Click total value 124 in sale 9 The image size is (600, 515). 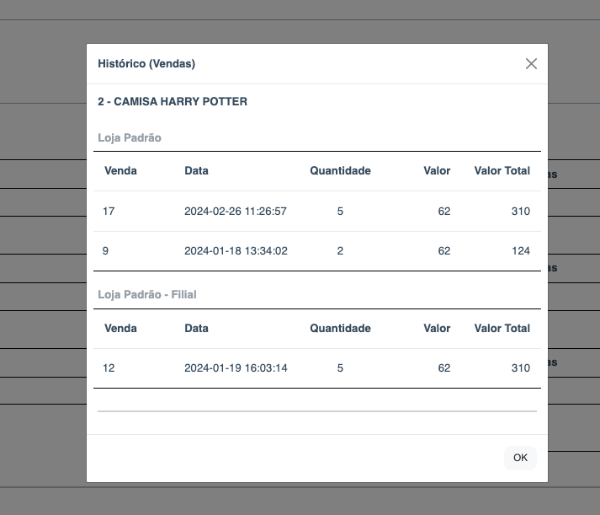click(x=520, y=250)
